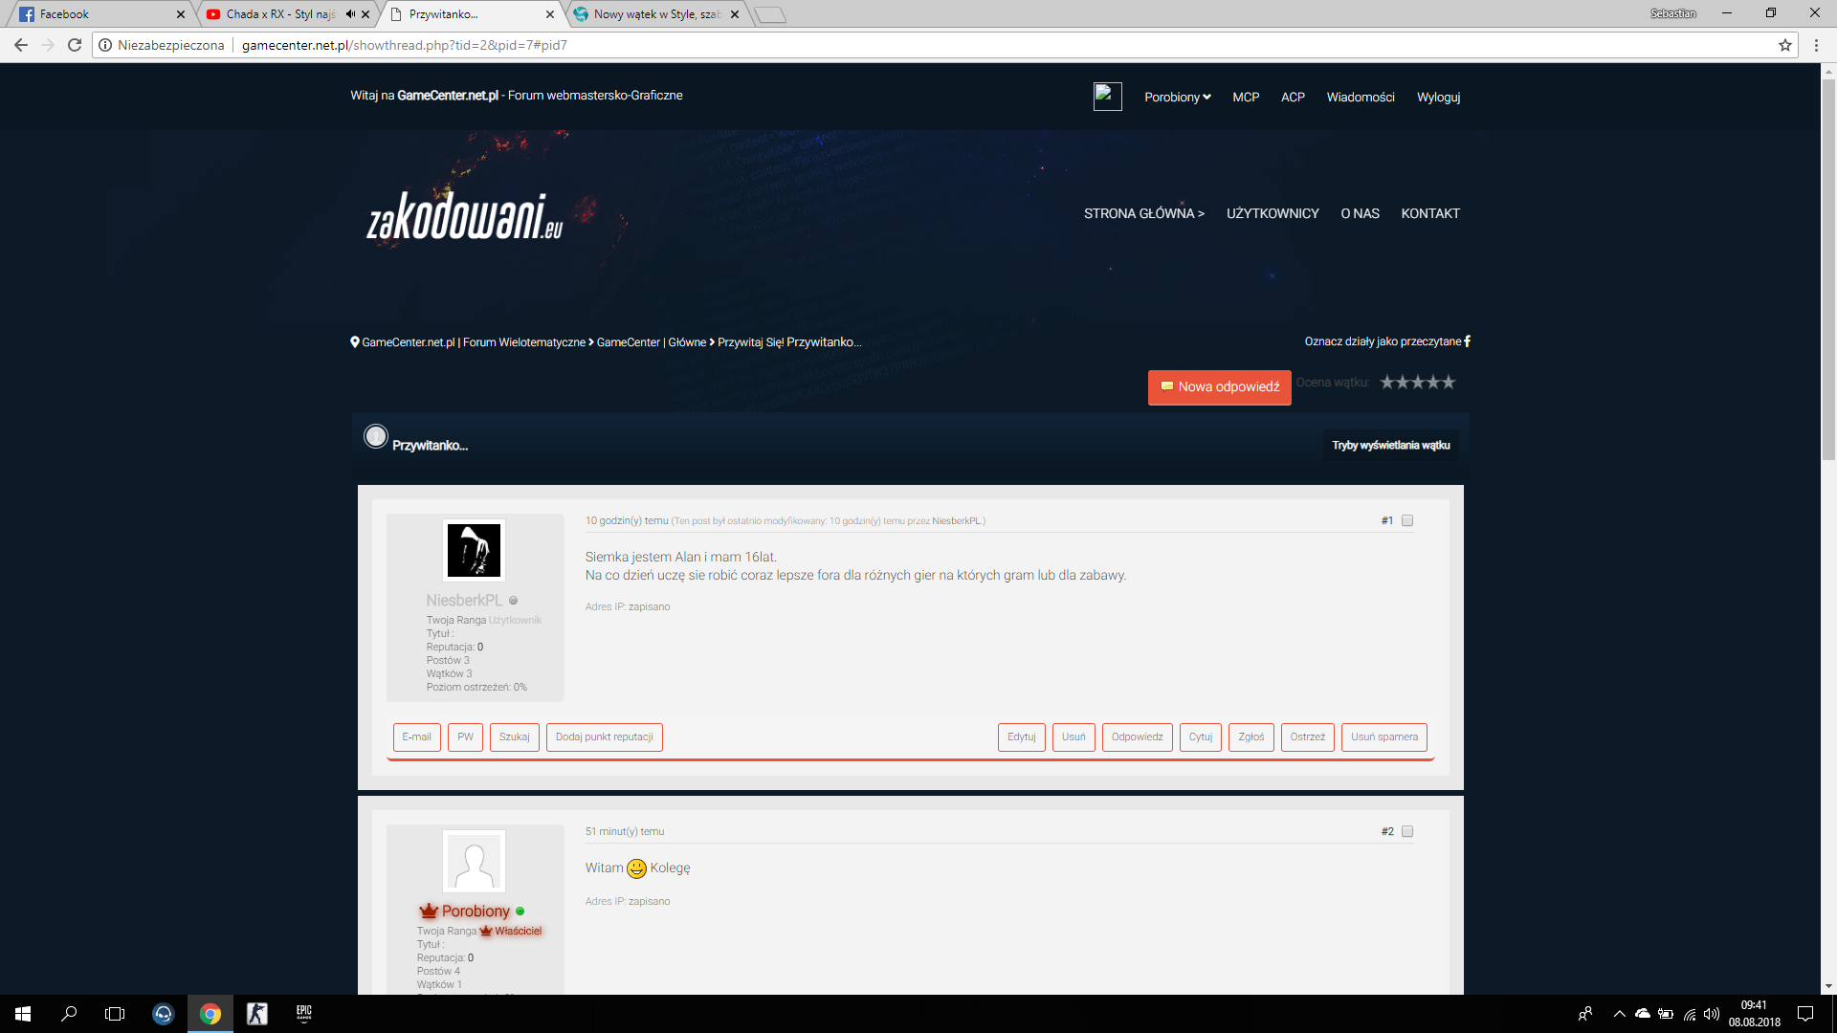Mute the Chada x RX tab audio icon
Image resolution: width=1837 pixels, height=1033 pixels.
coord(350,14)
